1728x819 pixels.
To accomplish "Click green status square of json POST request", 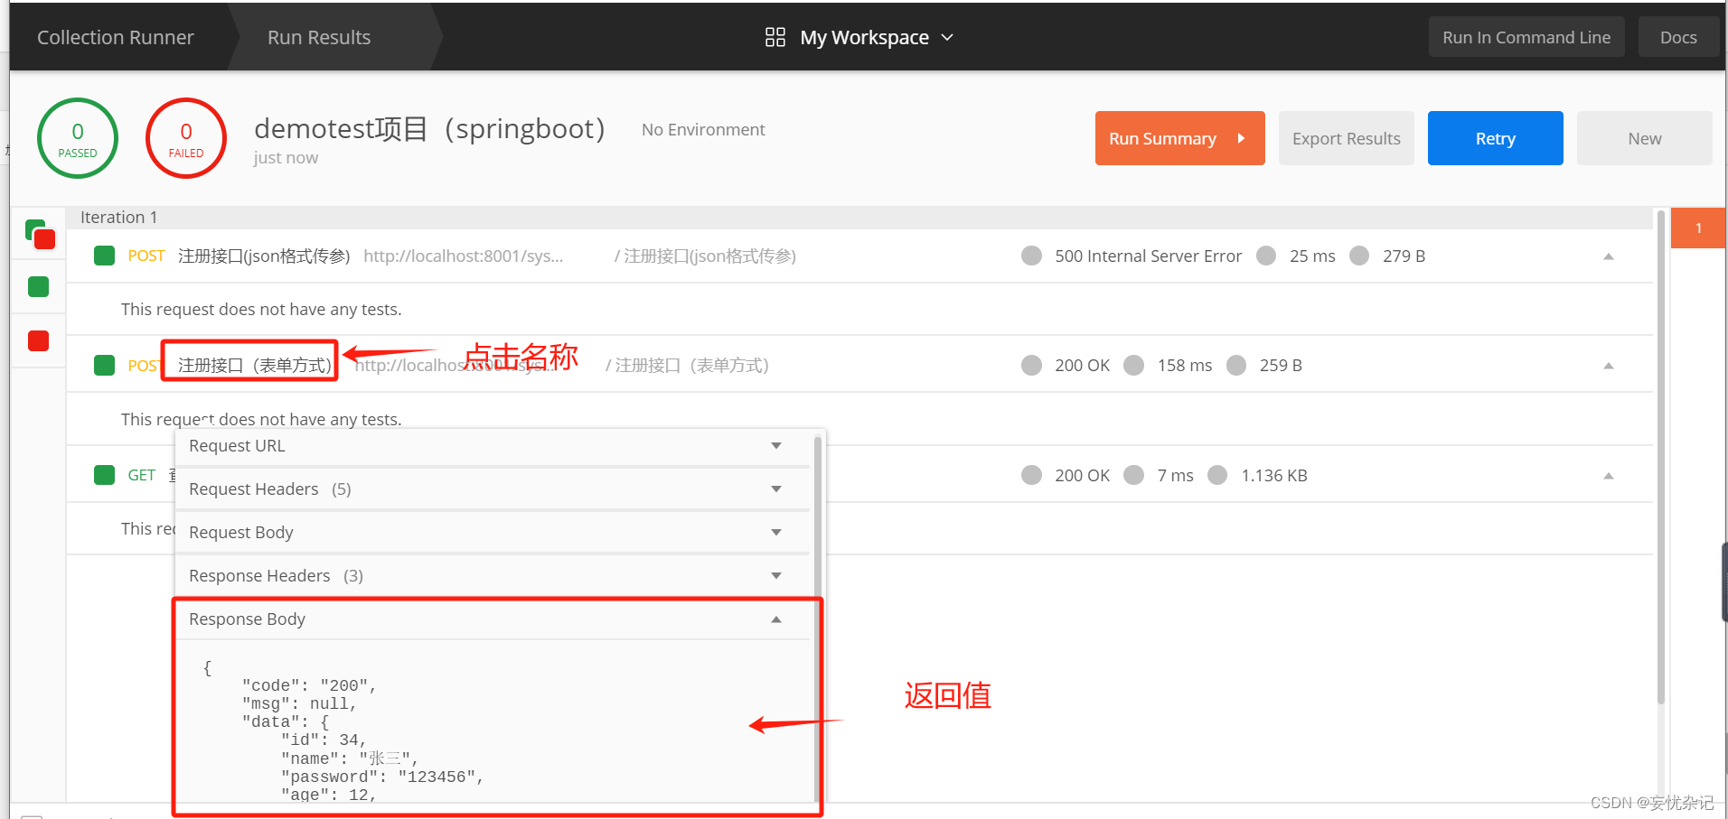I will [x=105, y=256].
